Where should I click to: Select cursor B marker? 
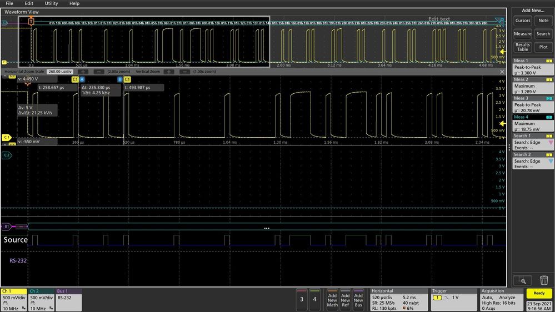point(120,79)
